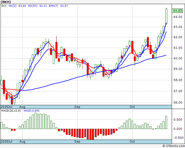Click the 57.00 price axis label
The height and width of the screenshot is (148, 185).
coord(178,91)
